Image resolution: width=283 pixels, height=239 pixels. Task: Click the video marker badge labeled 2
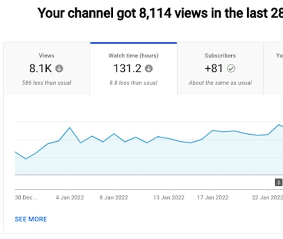278,182
